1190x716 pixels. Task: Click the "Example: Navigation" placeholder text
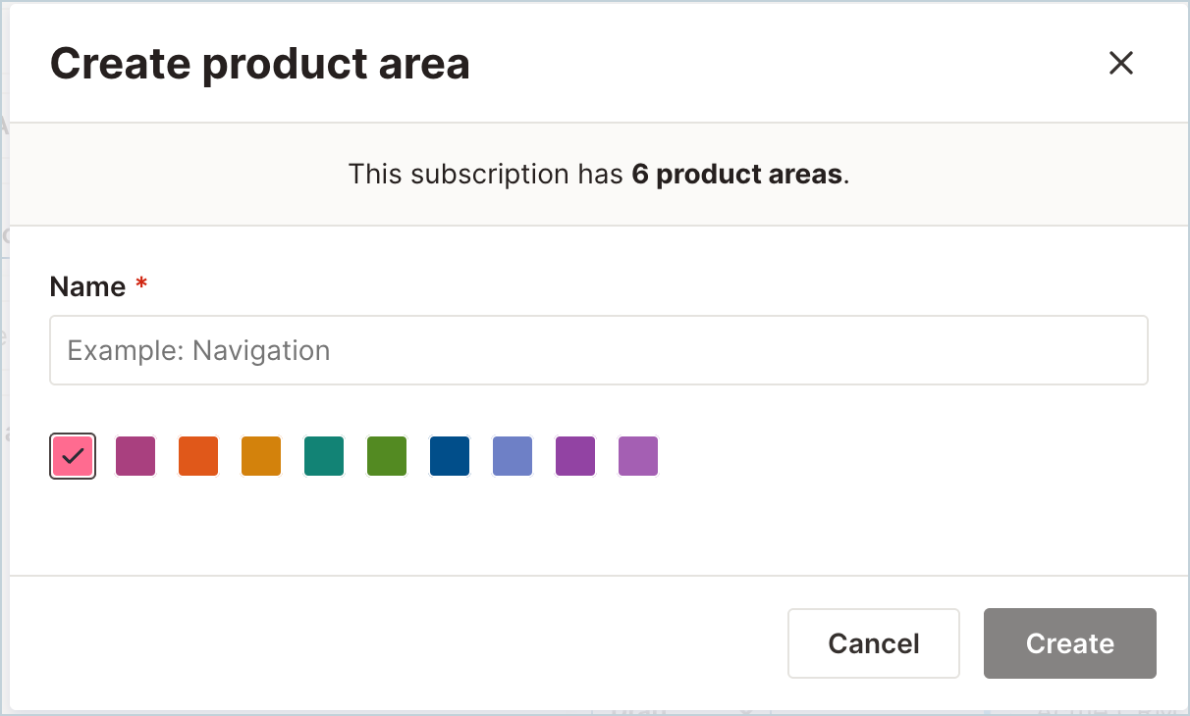tap(198, 350)
